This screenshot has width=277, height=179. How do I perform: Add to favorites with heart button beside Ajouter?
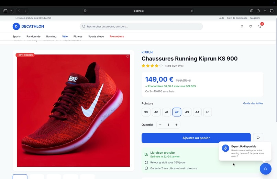258,138
